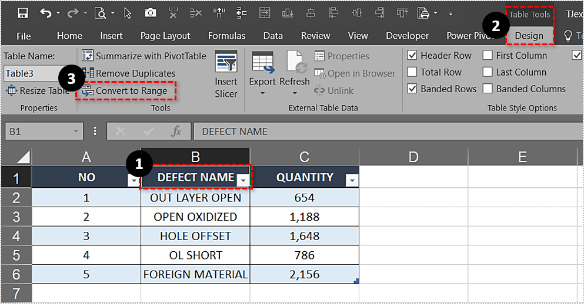Screen dimensions: 584x304
Task: Click the Summarize with PivotTable icon
Action: [88, 56]
